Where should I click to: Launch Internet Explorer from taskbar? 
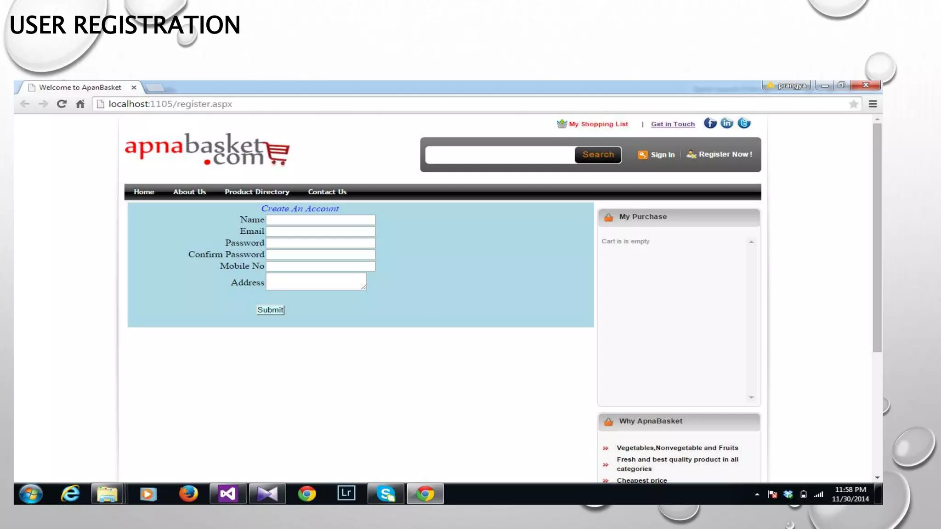tap(70, 494)
